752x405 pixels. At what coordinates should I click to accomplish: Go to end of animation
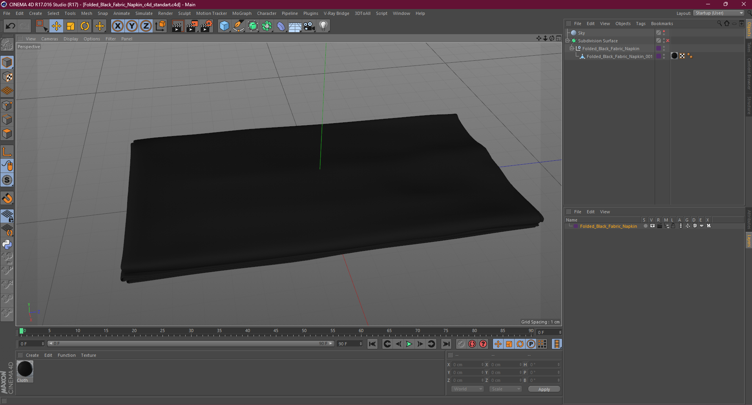tap(446, 344)
